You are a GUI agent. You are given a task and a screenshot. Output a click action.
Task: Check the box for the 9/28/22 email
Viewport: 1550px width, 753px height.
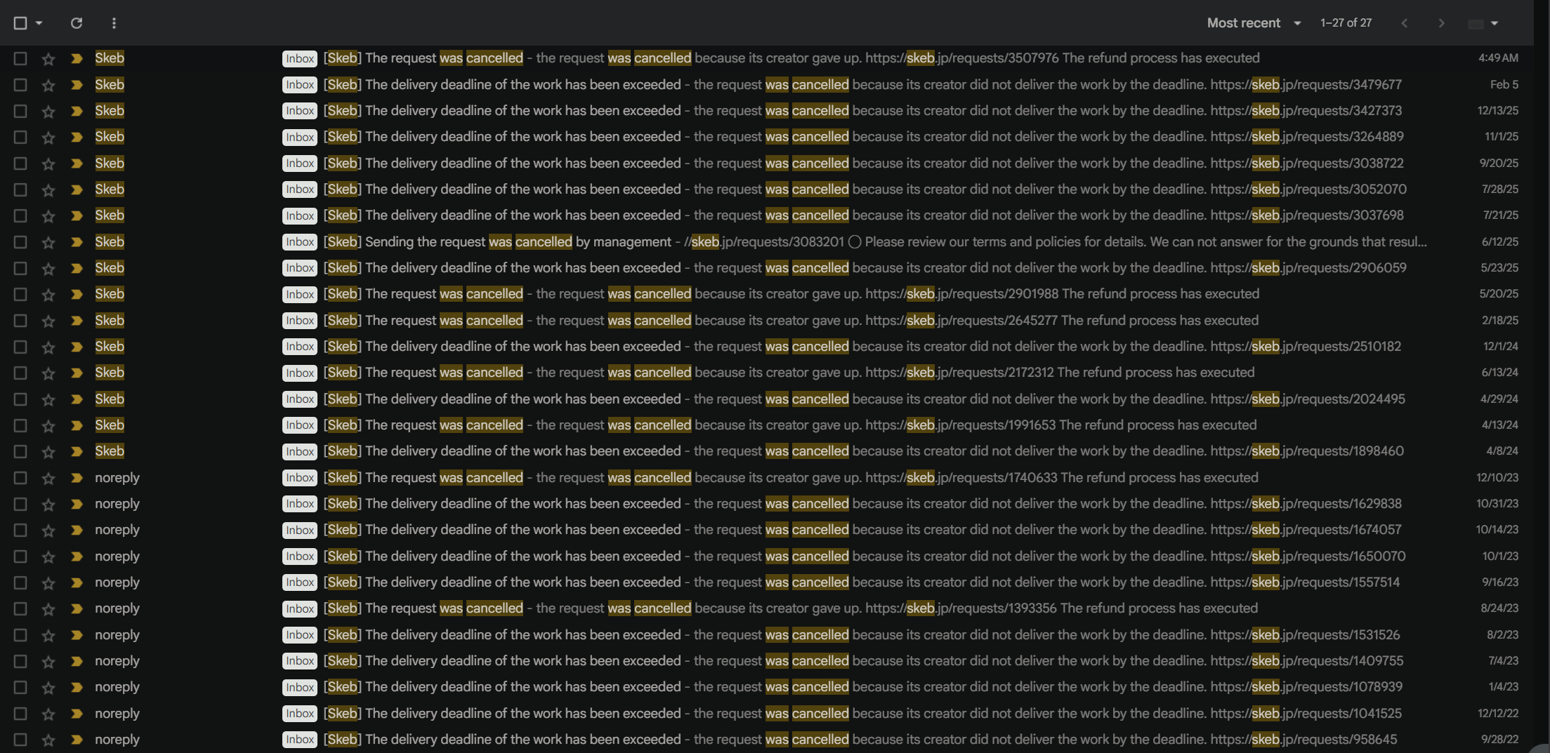click(20, 740)
